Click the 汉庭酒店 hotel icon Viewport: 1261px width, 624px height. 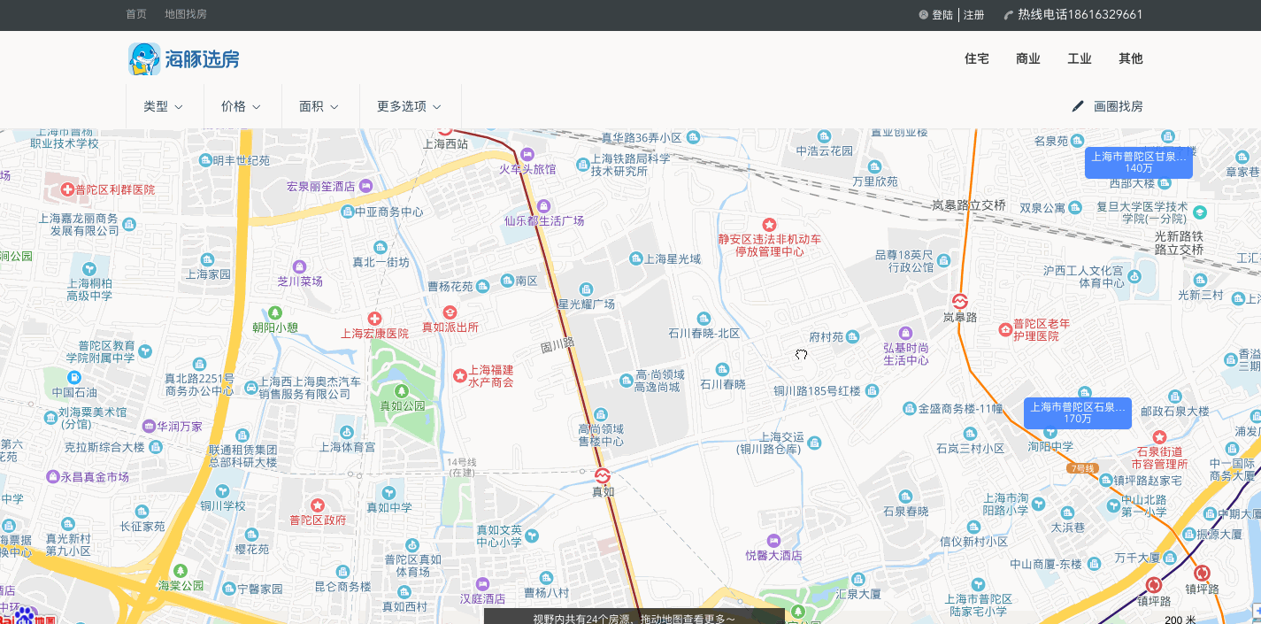coord(482,583)
